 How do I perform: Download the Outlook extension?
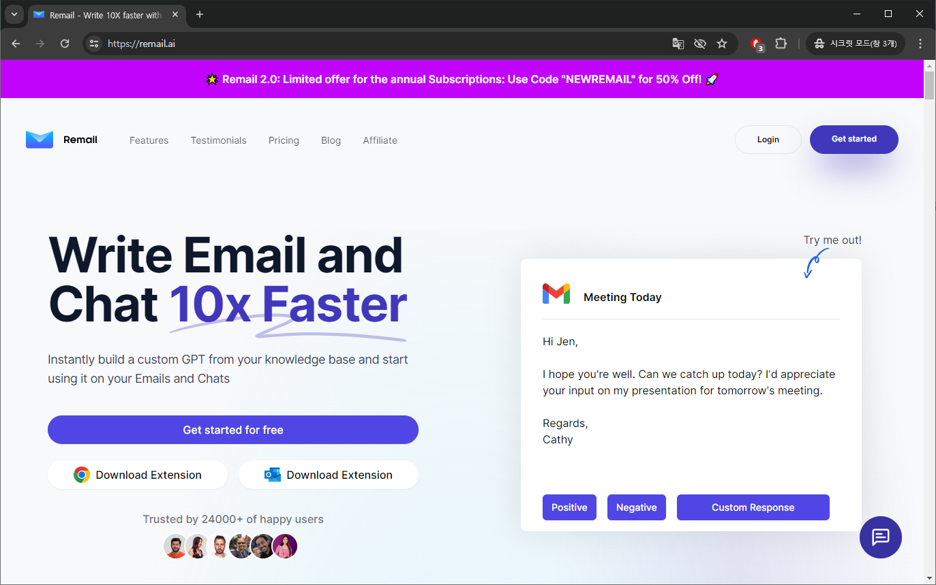click(x=329, y=475)
